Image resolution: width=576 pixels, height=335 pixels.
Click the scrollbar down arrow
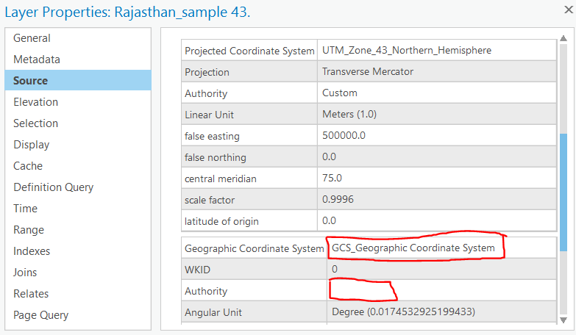tap(563, 320)
